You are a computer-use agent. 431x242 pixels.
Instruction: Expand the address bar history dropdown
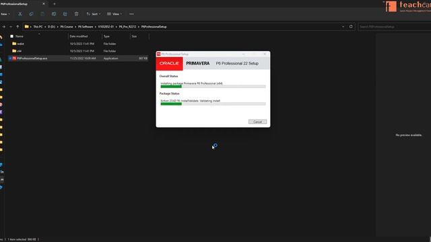[343, 27]
